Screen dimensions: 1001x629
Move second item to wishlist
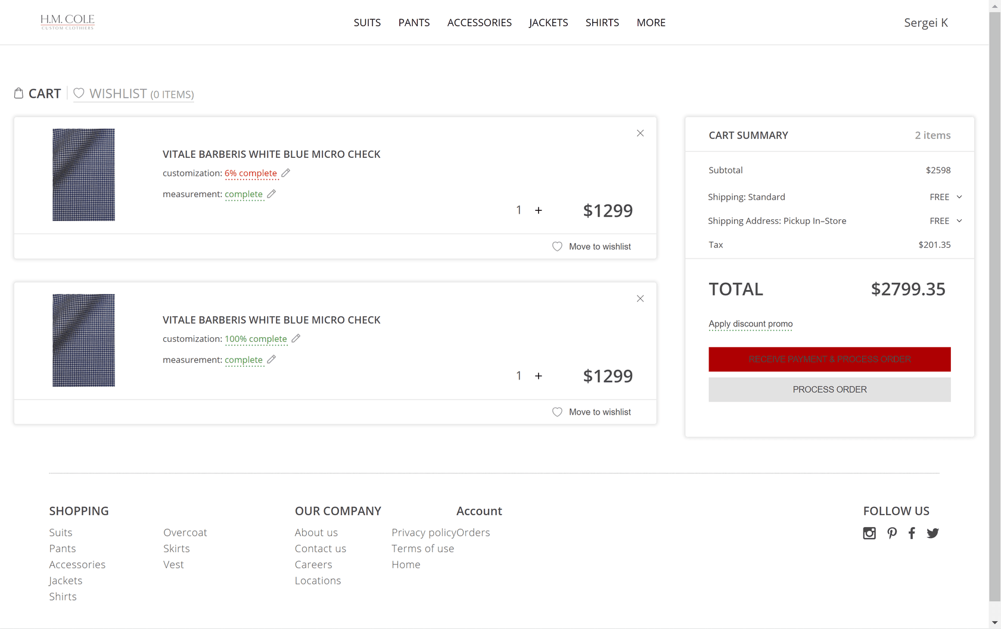(600, 412)
